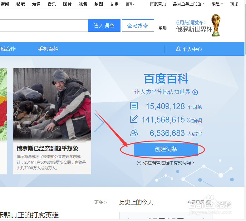This screenshot has height=221, width=246.
Task: Click the question mark help icon
Action: [139, 163]
